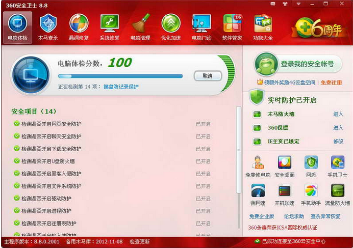Launch the 网盾 web shield tool

coord(311,167)
